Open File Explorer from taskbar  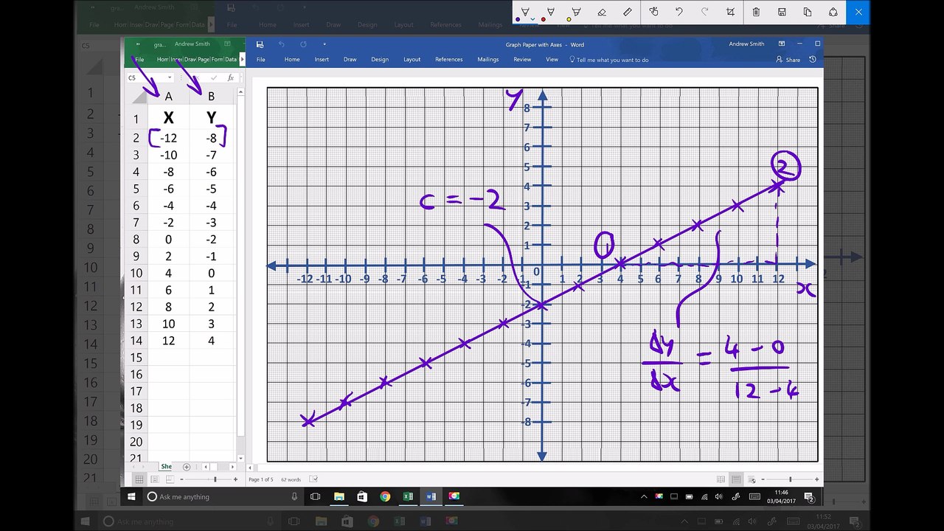click(339, 496)
